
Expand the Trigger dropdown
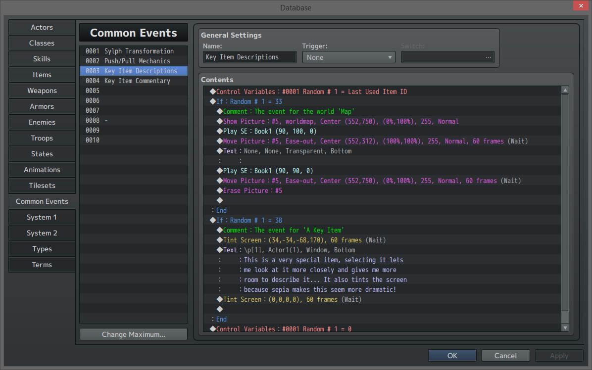348,57
